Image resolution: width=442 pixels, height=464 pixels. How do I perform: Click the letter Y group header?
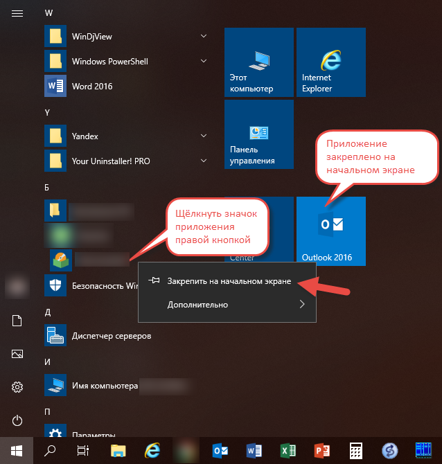(x=47, y=112)
